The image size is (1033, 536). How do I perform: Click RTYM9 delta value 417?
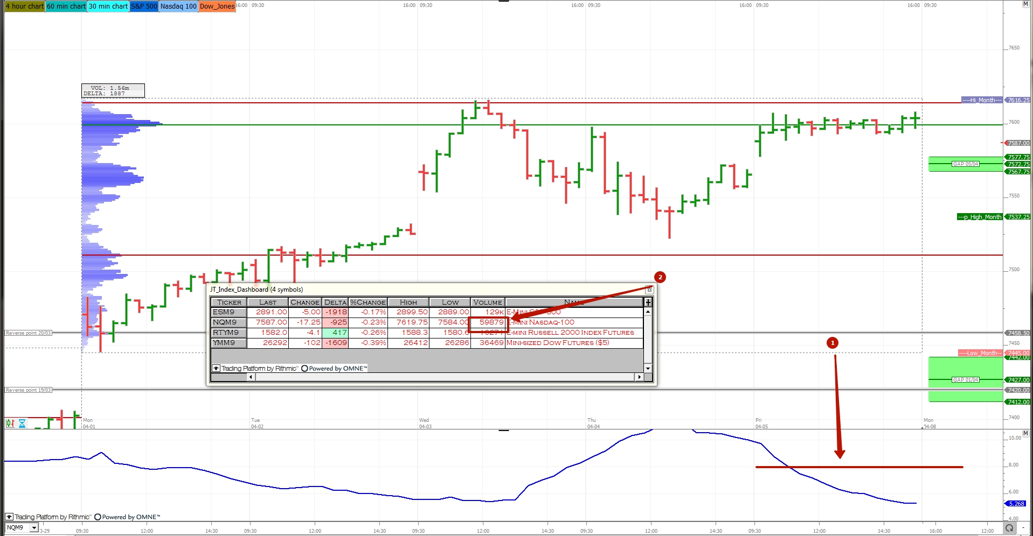coord(335,333)
